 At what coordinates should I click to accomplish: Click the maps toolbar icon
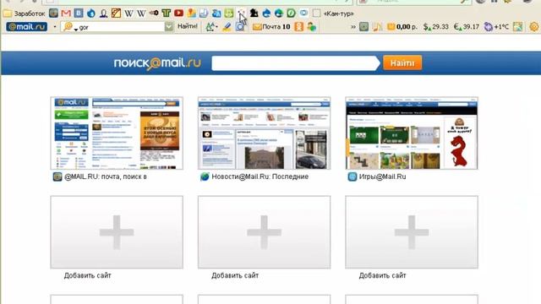pyautogui.click(x=518, y=27)
